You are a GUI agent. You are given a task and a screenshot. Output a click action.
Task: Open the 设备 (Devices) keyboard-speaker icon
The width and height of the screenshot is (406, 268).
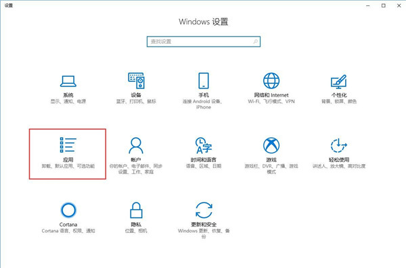point(136,80)
